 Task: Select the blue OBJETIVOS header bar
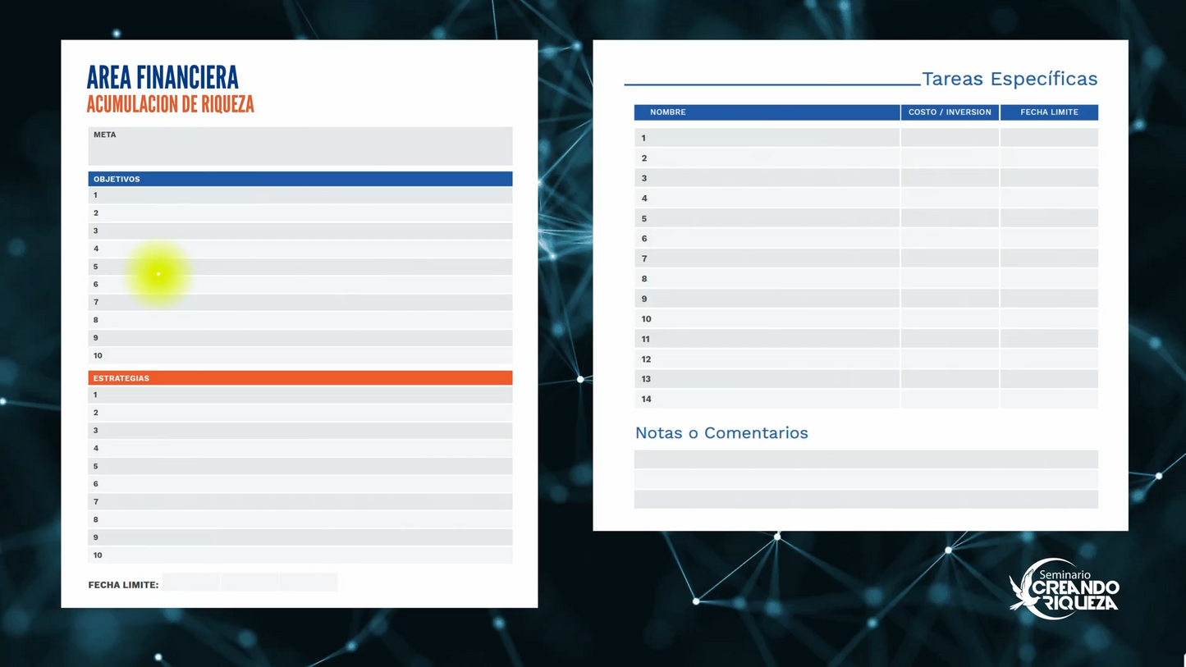pos(300,179)
